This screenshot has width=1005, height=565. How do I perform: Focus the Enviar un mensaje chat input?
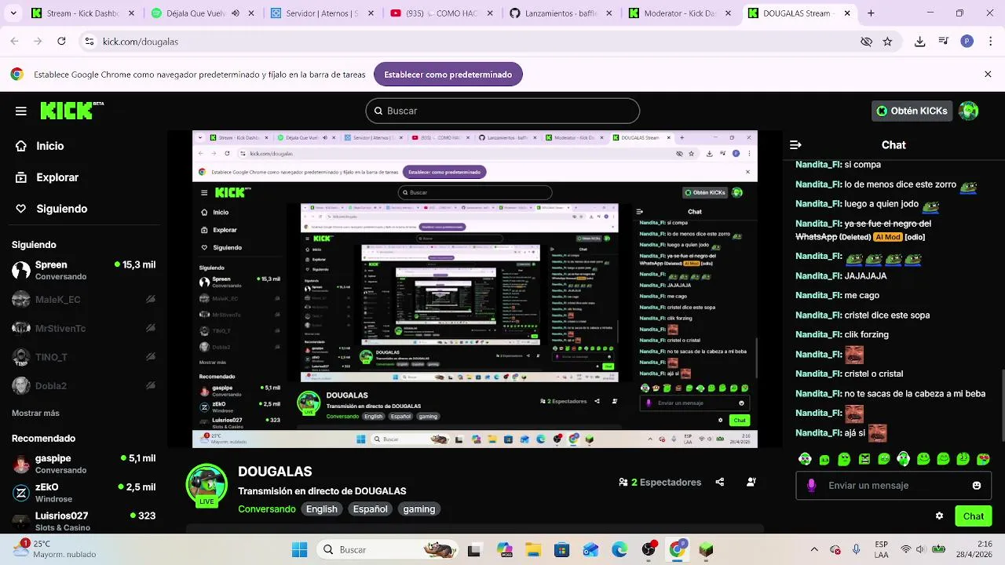(x=894, y=485)
